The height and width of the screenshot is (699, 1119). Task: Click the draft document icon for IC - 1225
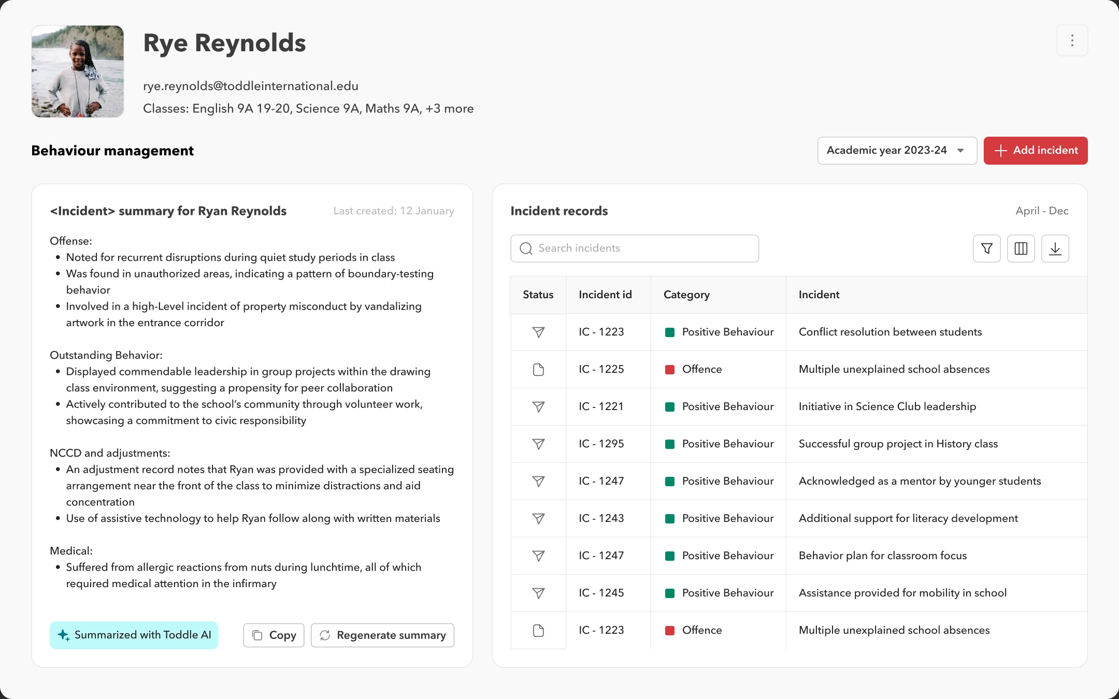click(538, 370)
